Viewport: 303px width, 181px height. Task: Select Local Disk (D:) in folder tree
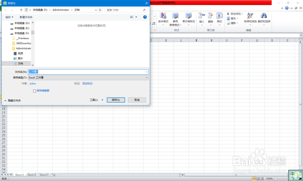pos(20,23)
